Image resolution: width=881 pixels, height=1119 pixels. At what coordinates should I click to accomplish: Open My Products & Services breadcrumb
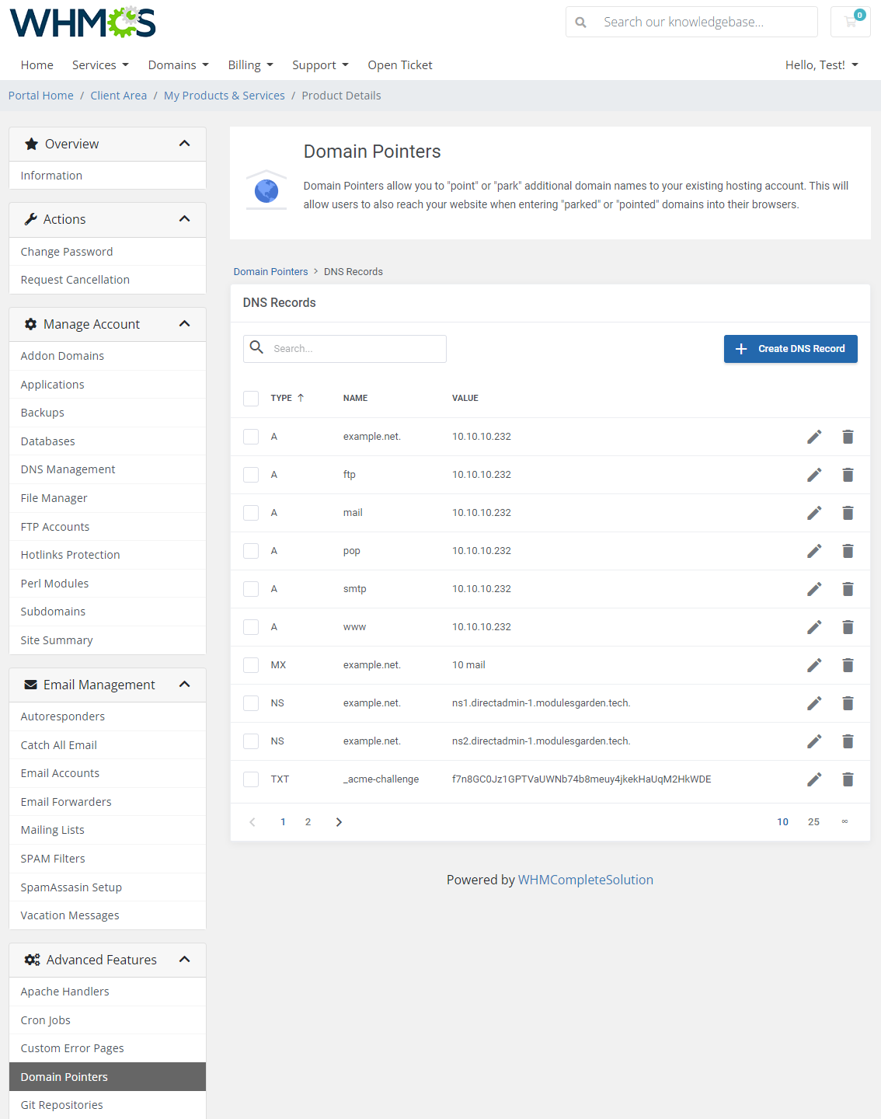[225, 96]
